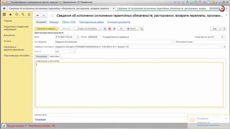Open Нормативно-справочная информация section
The image size is (230, 129).
pyautogui.click(x=16, y=28)
